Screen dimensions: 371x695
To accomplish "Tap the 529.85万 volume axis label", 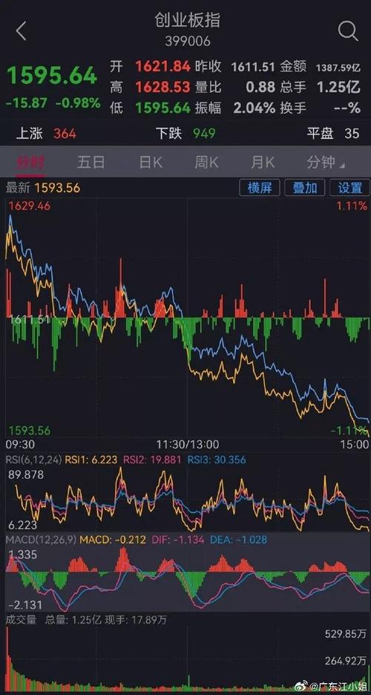I will (346, 634).
